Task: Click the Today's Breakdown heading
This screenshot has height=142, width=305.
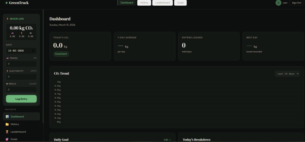Action: (x=196, y=140)
